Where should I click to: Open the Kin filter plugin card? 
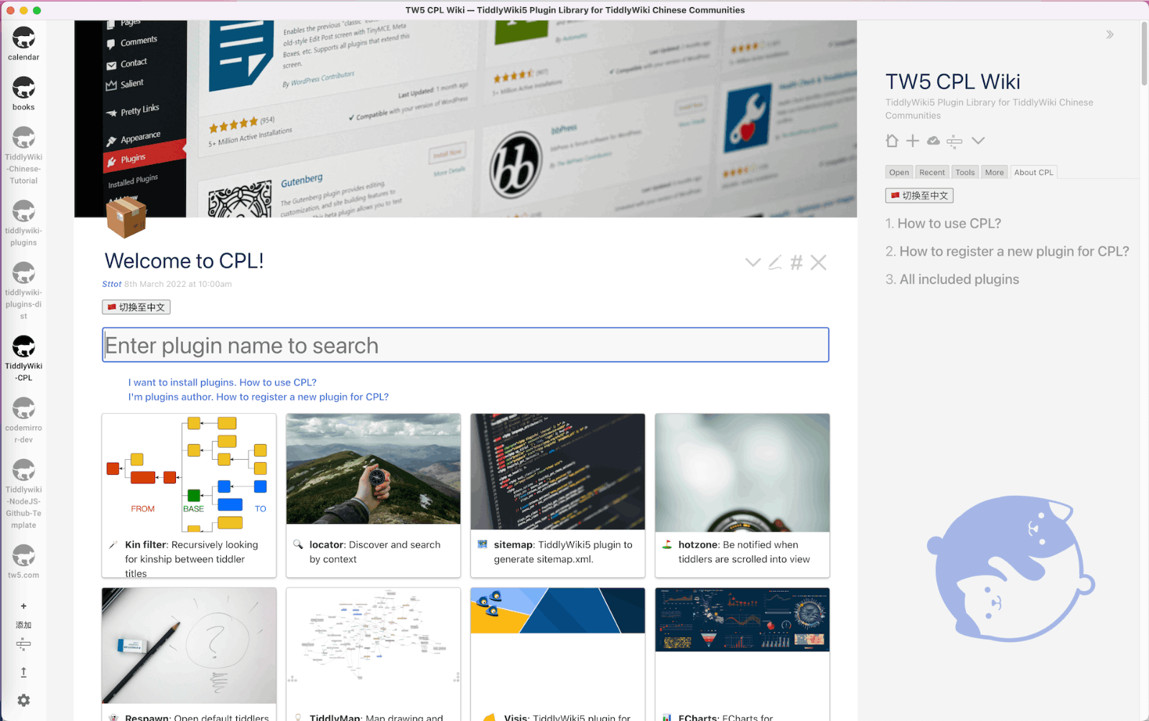189,495
